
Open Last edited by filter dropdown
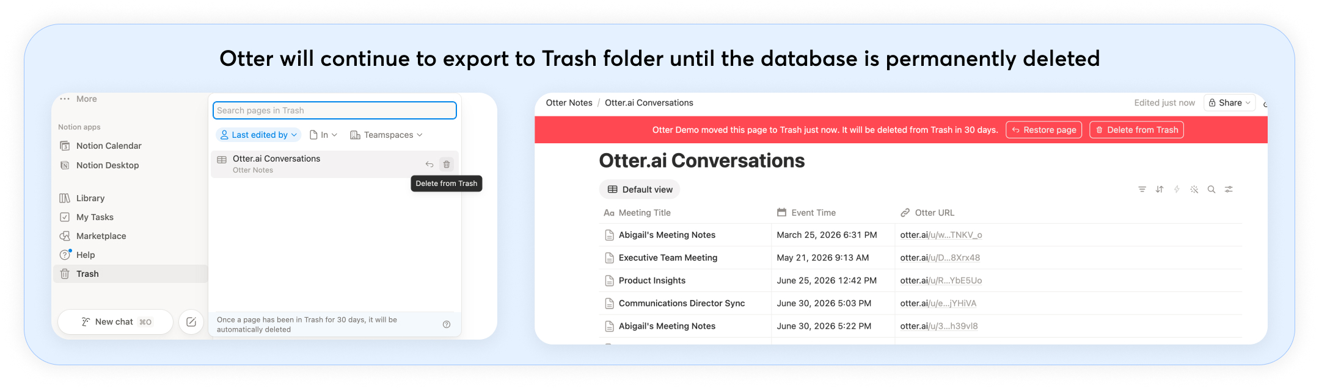point(258,135)
